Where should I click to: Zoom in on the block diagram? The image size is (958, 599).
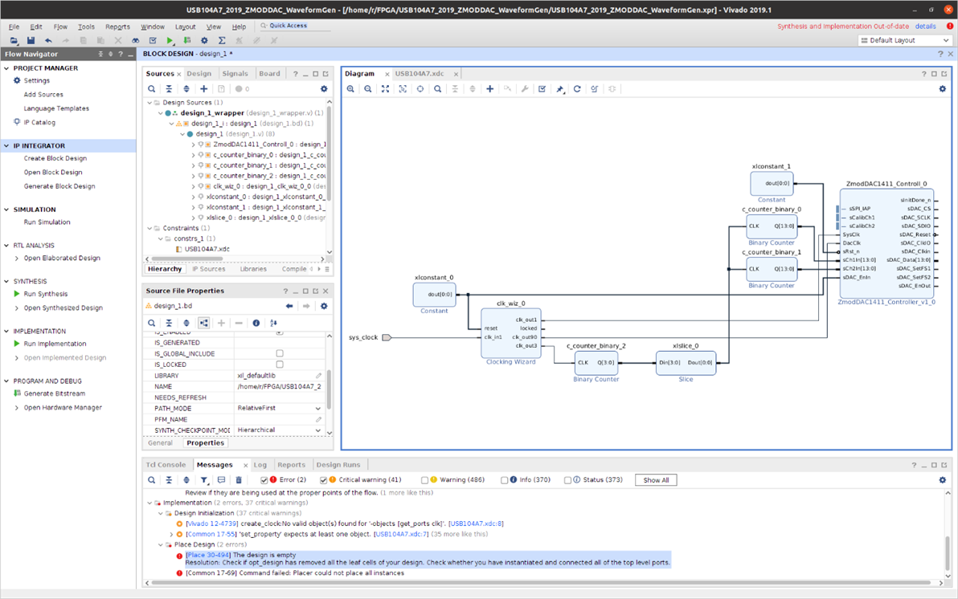(x=350, y=89)
